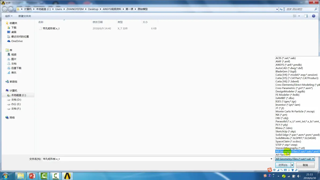Viewport: 320px width, 180px height.
Task: Open the file type filter combo box
Action: click(295, 159)
